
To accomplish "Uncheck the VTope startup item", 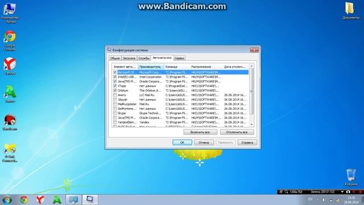I will pyautogui.click(x=115, y=86).
